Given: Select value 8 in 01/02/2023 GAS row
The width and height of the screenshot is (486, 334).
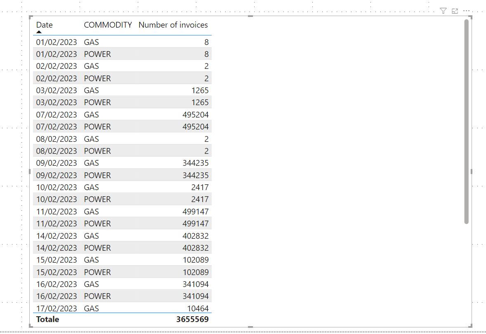Looking at the screenshot, I should click(x=206, y=42).
